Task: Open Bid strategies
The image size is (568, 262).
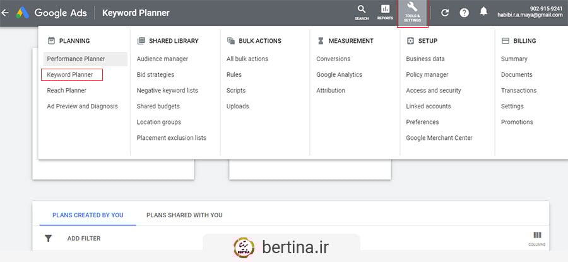Action: point(155,75)
